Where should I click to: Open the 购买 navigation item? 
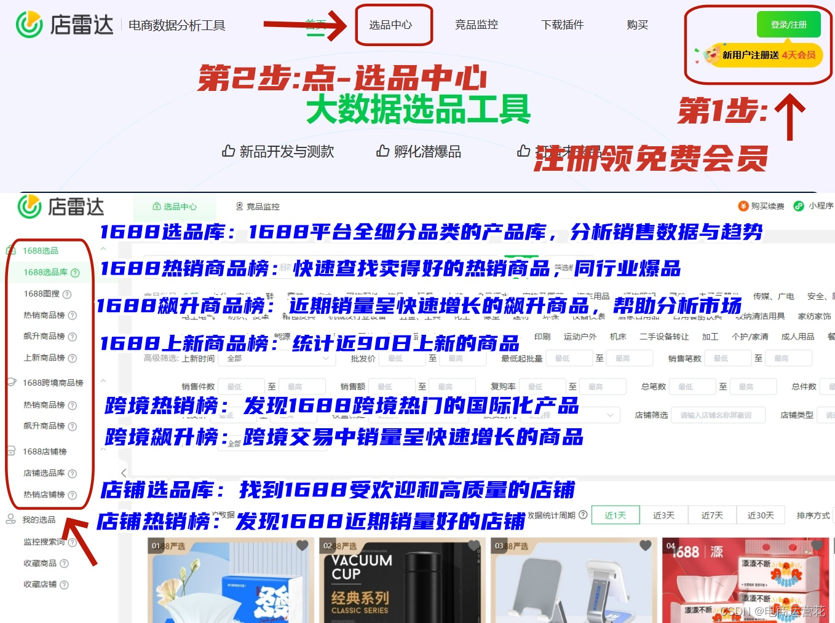pyautogui.click(x=638, y=25)
